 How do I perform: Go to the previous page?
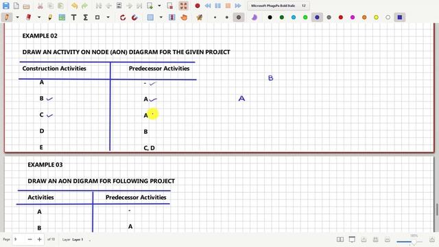point(109,5)
